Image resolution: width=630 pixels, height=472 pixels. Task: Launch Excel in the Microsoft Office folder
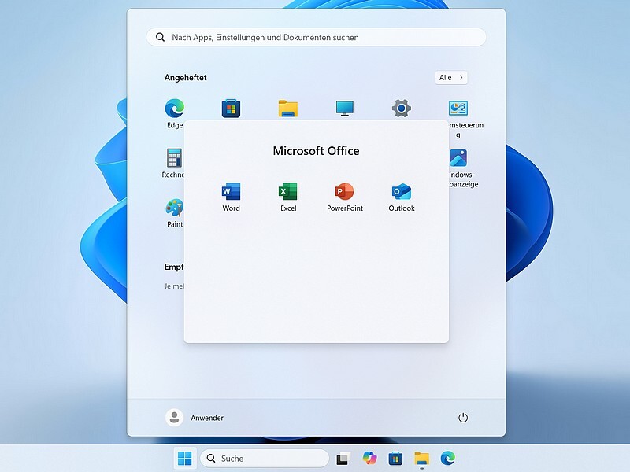pyautogui.click(x=288, y=197)
